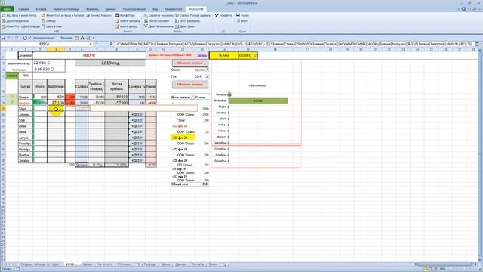Viewport: 483px width, 272px height.
Task: Click the insert function fx icon
Action: tap(111, 44)
